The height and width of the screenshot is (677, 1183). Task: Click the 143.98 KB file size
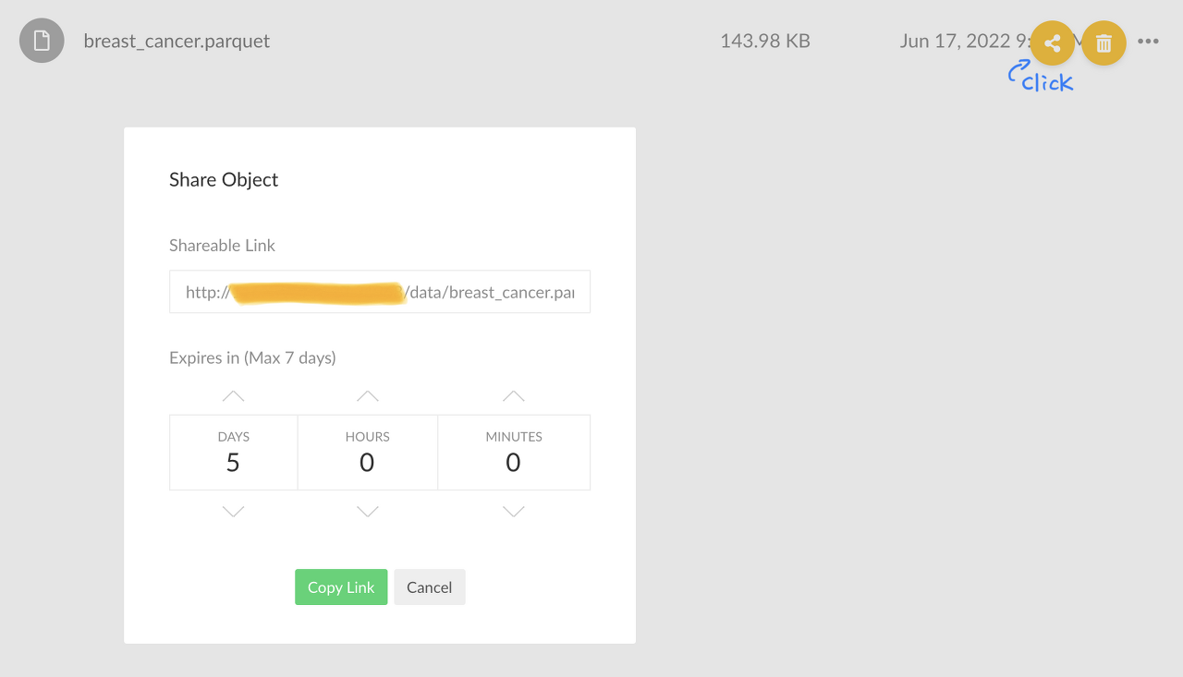click(765, 41)
